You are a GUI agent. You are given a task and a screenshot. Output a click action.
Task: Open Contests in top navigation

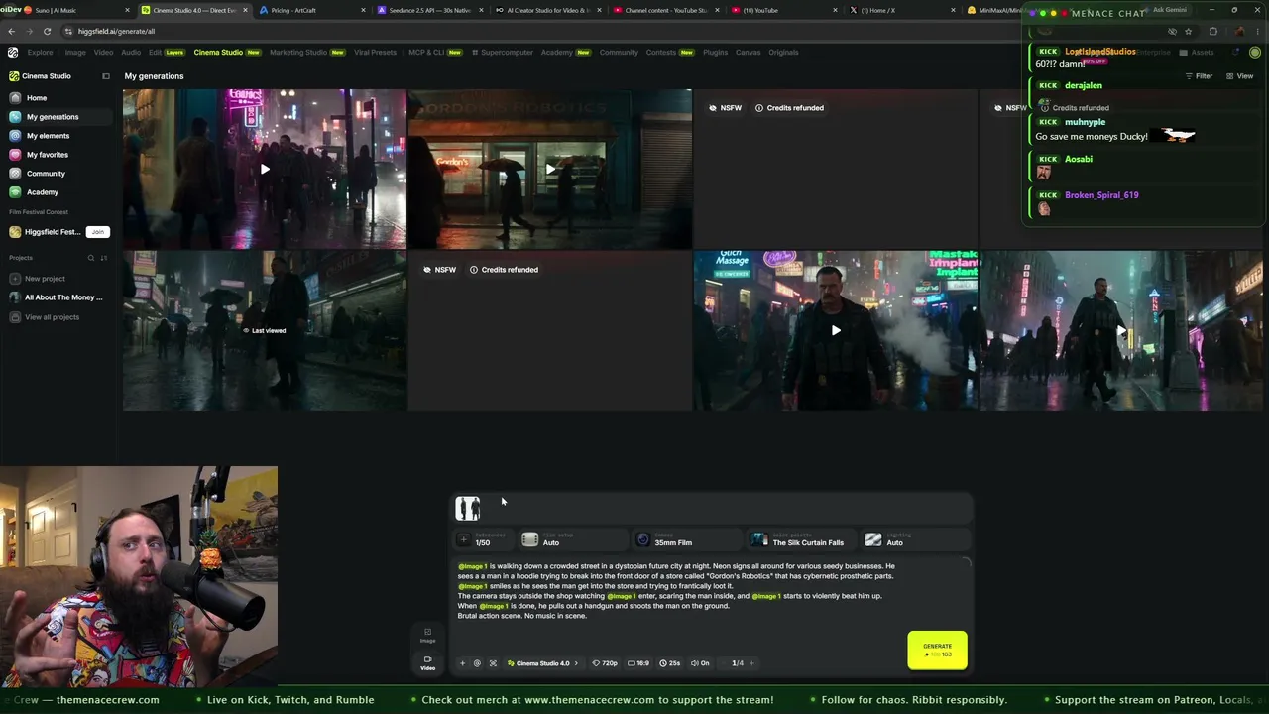coord(669,53)
